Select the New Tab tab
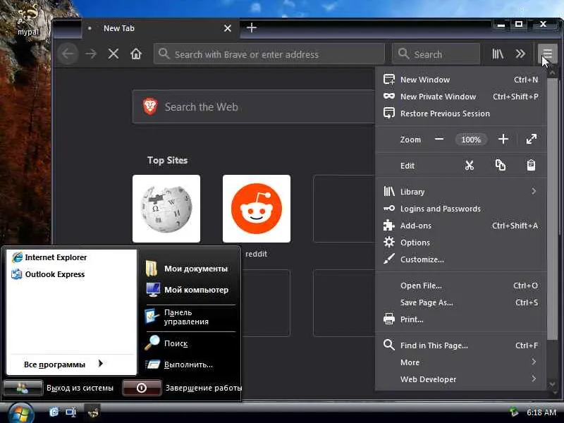This screenshot has height=423, width=564. pos(161,28)
